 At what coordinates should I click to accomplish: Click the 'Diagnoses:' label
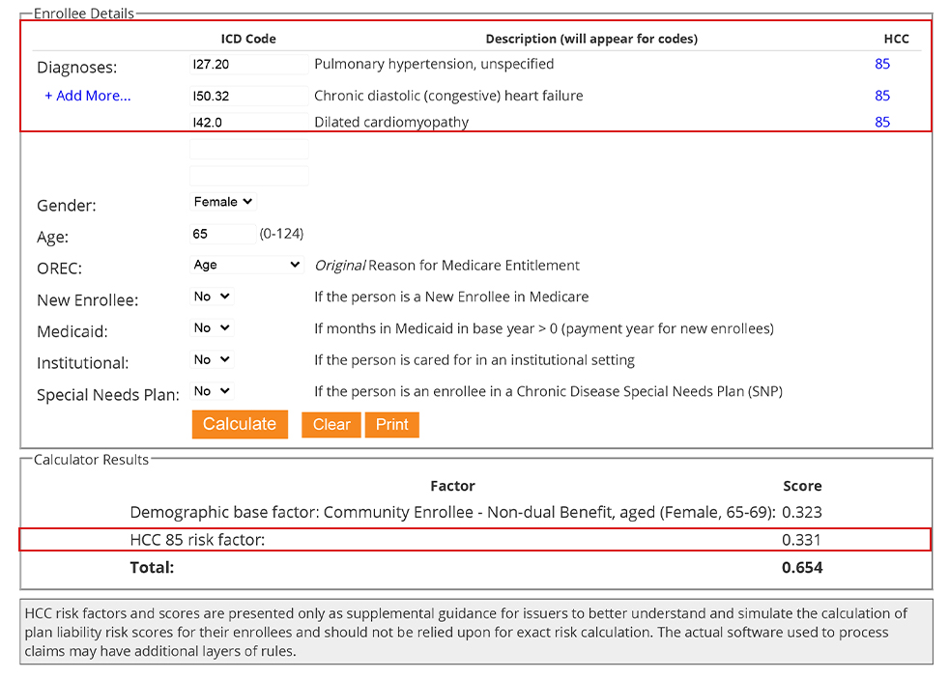[x=77, y=67]
